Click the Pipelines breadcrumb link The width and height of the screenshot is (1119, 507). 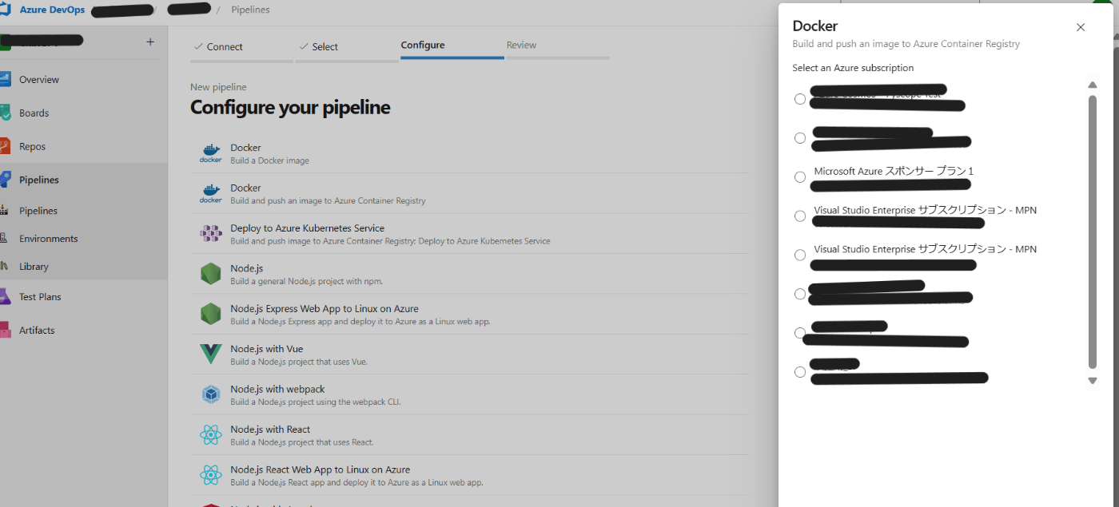[x=250, y=10]
